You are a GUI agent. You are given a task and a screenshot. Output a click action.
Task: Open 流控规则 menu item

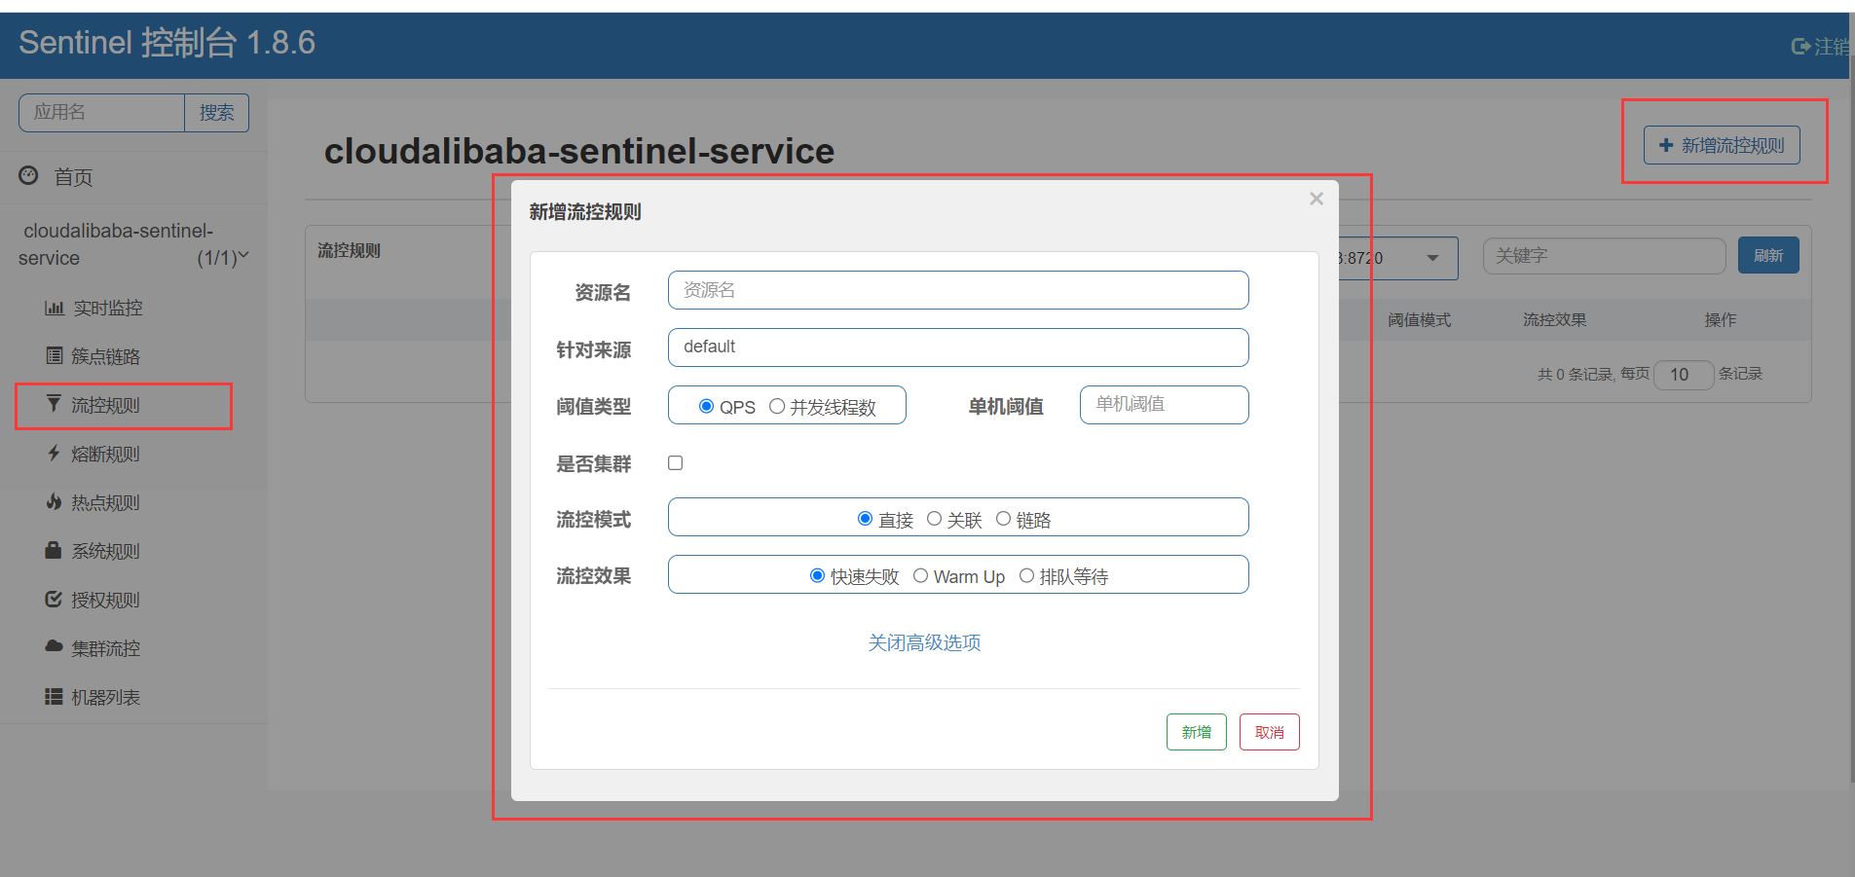(x=105, y=405)
